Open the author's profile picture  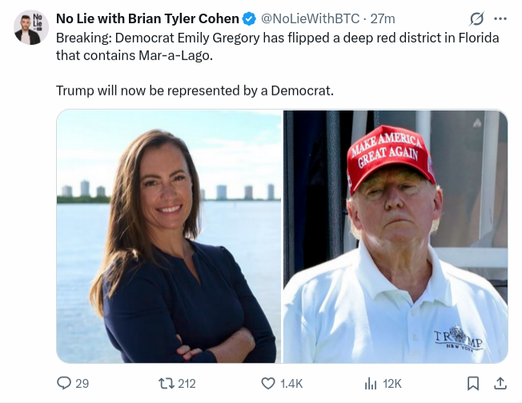pos(30,28)
